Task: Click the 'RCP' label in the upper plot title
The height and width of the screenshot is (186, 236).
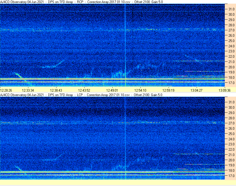Action: pos(80,2)
